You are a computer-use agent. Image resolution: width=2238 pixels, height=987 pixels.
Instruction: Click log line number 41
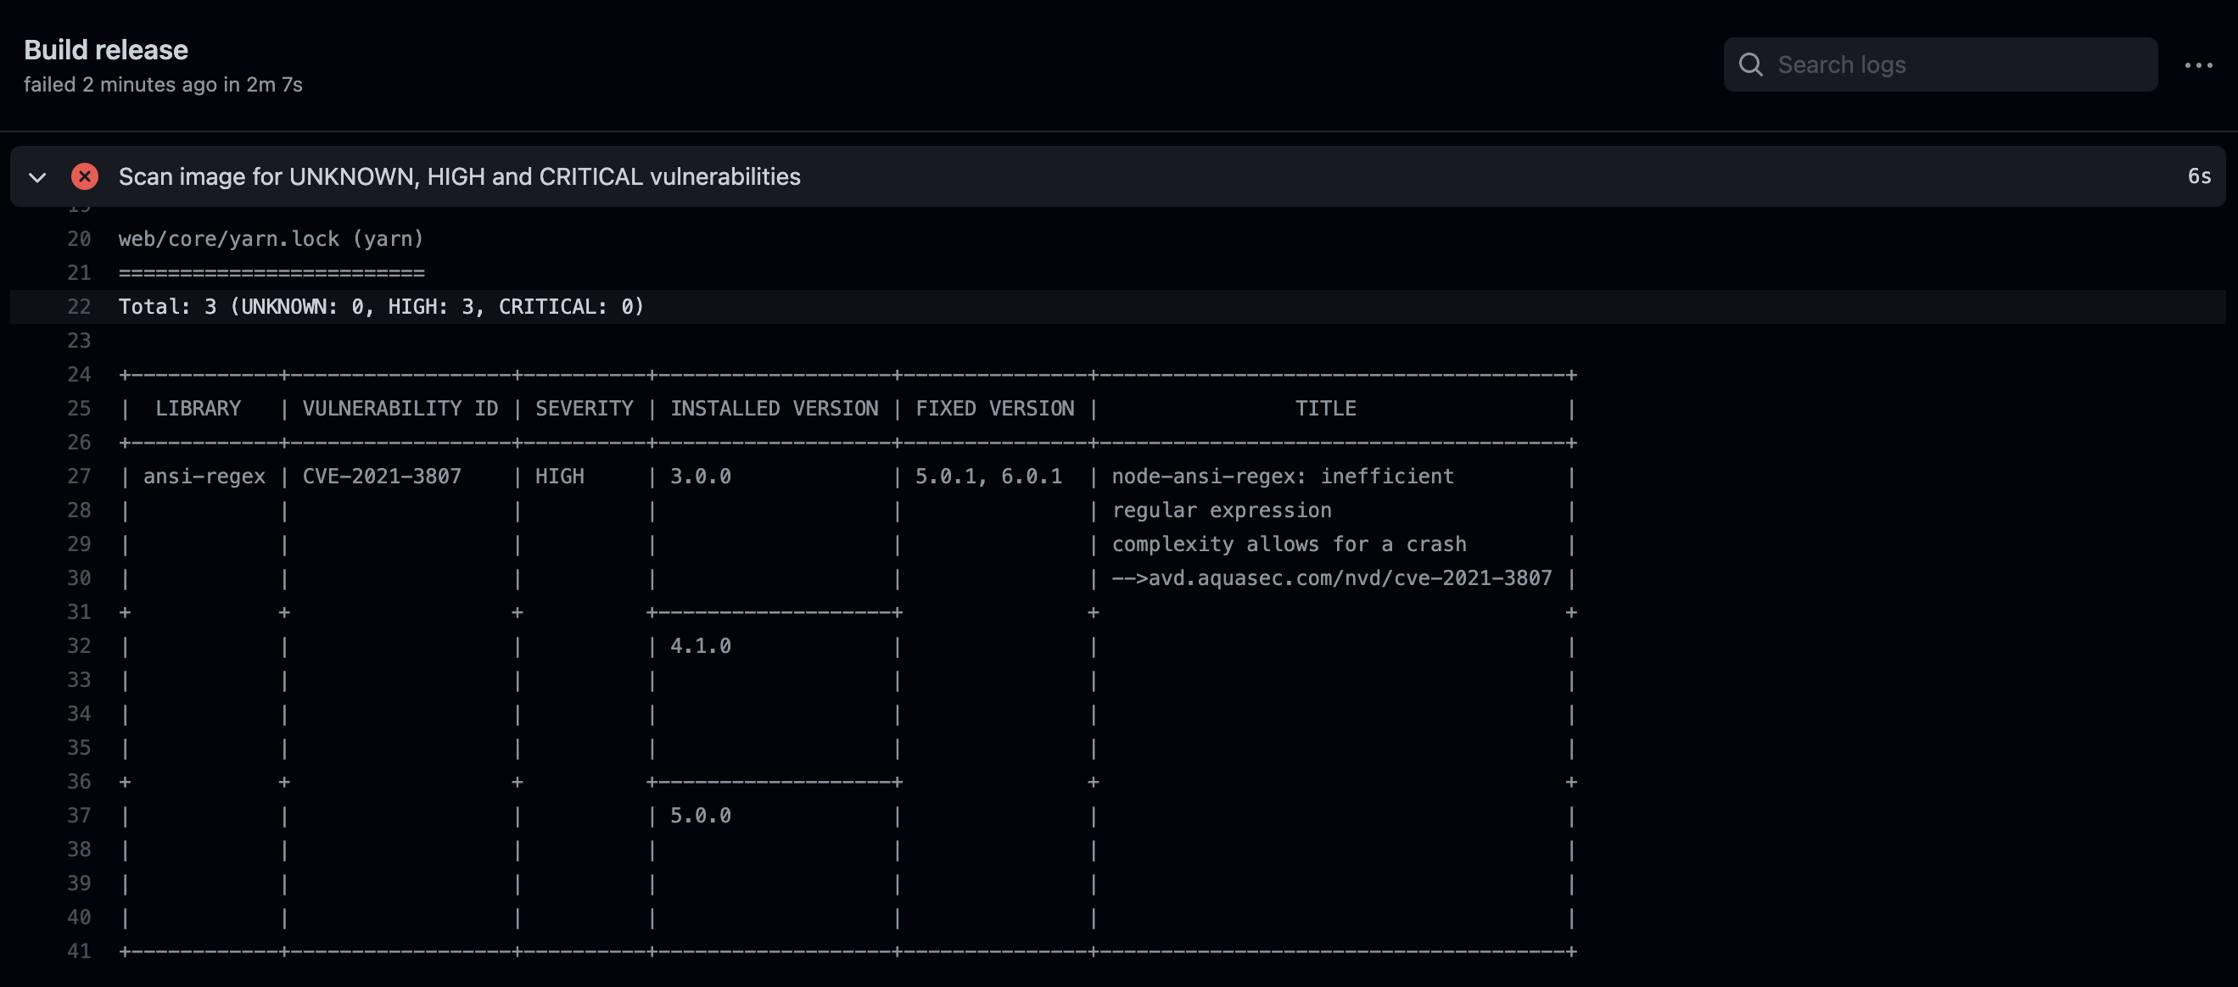coord(79,951)
